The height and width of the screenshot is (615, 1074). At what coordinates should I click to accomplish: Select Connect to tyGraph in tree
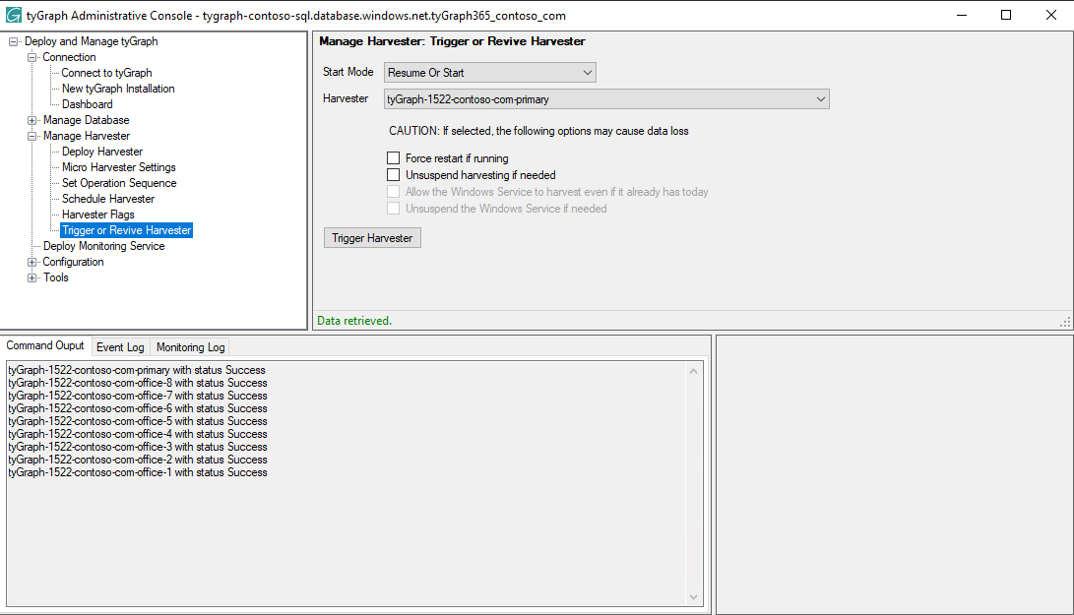click(x=107, y=73)
